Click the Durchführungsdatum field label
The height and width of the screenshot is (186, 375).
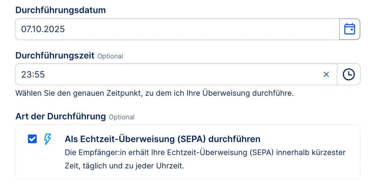coord(60,10)
